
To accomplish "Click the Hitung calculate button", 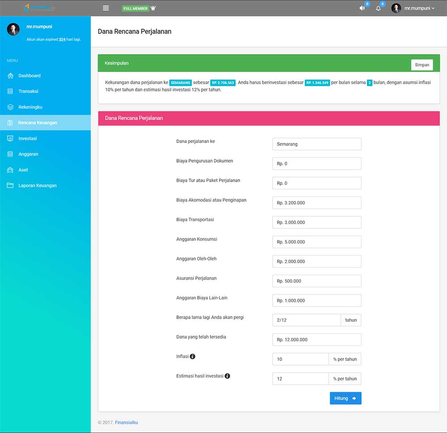I will point(345,398).
